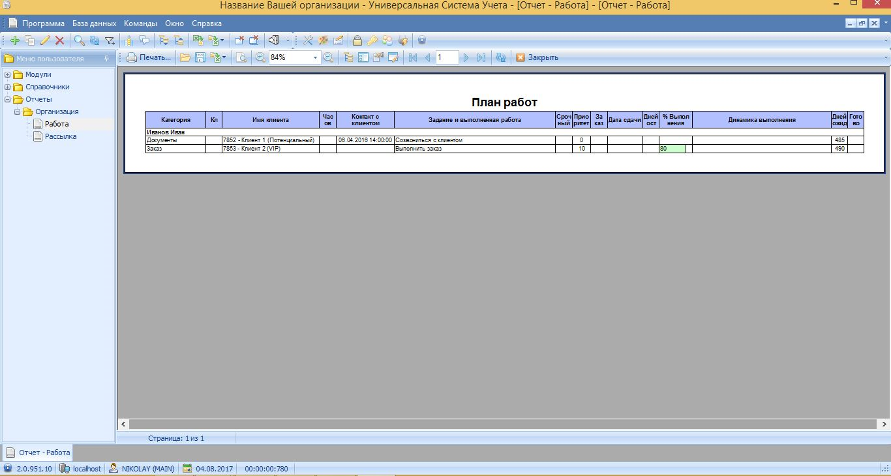The width and height of the screenshot is (891, 476).
Task: Collapse the Организация tree node
Action: (18, 112)
